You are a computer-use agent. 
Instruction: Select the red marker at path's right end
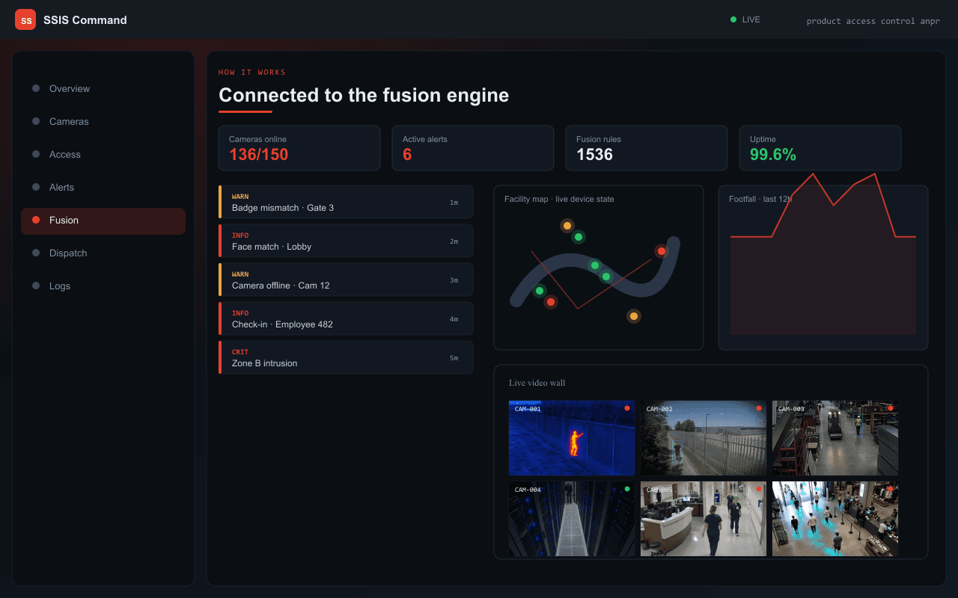661,251
